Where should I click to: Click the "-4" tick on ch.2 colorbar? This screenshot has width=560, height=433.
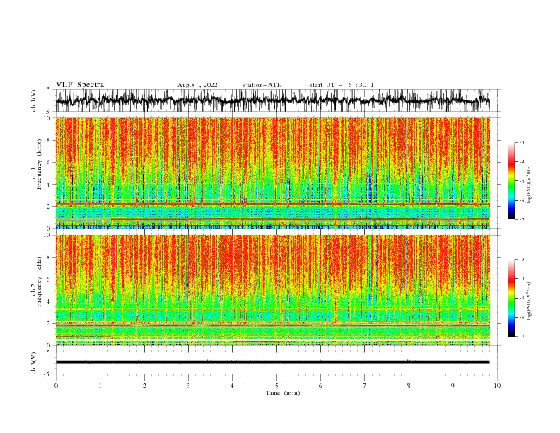[522, 279]
